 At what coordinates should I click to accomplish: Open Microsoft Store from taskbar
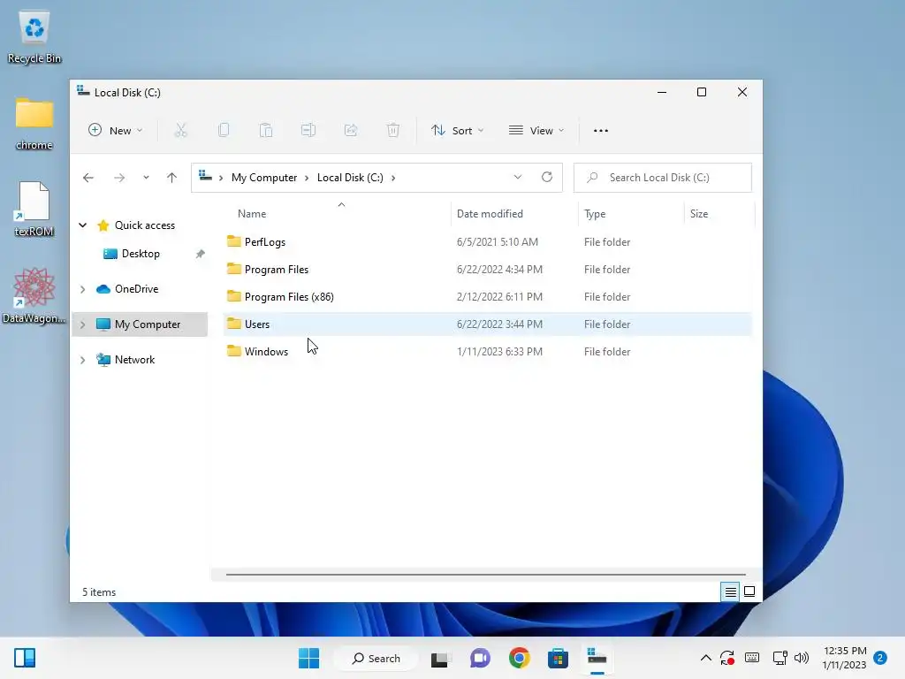[559, 658]
